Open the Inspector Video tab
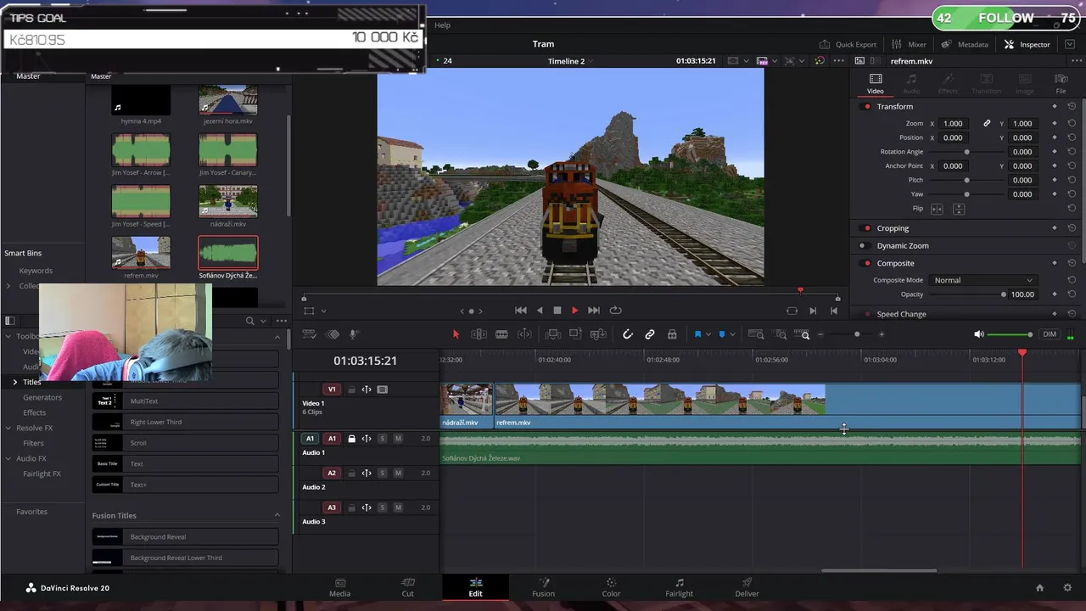Screen dimensions: 1086x611 875,83
